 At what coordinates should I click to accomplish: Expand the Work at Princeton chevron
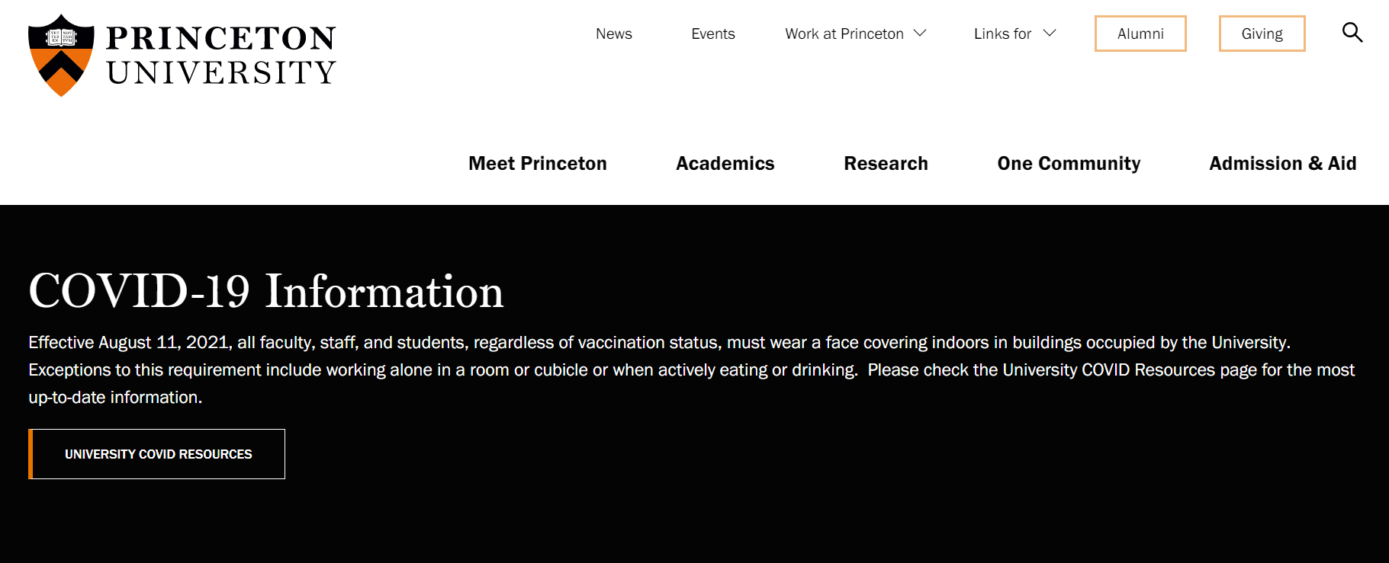pos(920,34)
